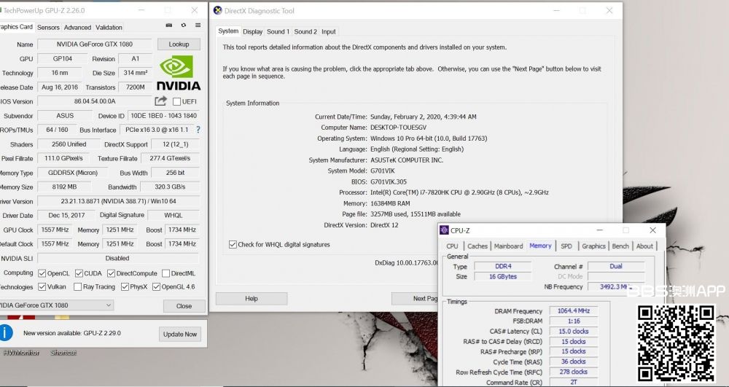Click the Computer Name value DESKTOP-TOUESGV
The width and height of the screenshot is (729, 387).
[x=399, y=128]
